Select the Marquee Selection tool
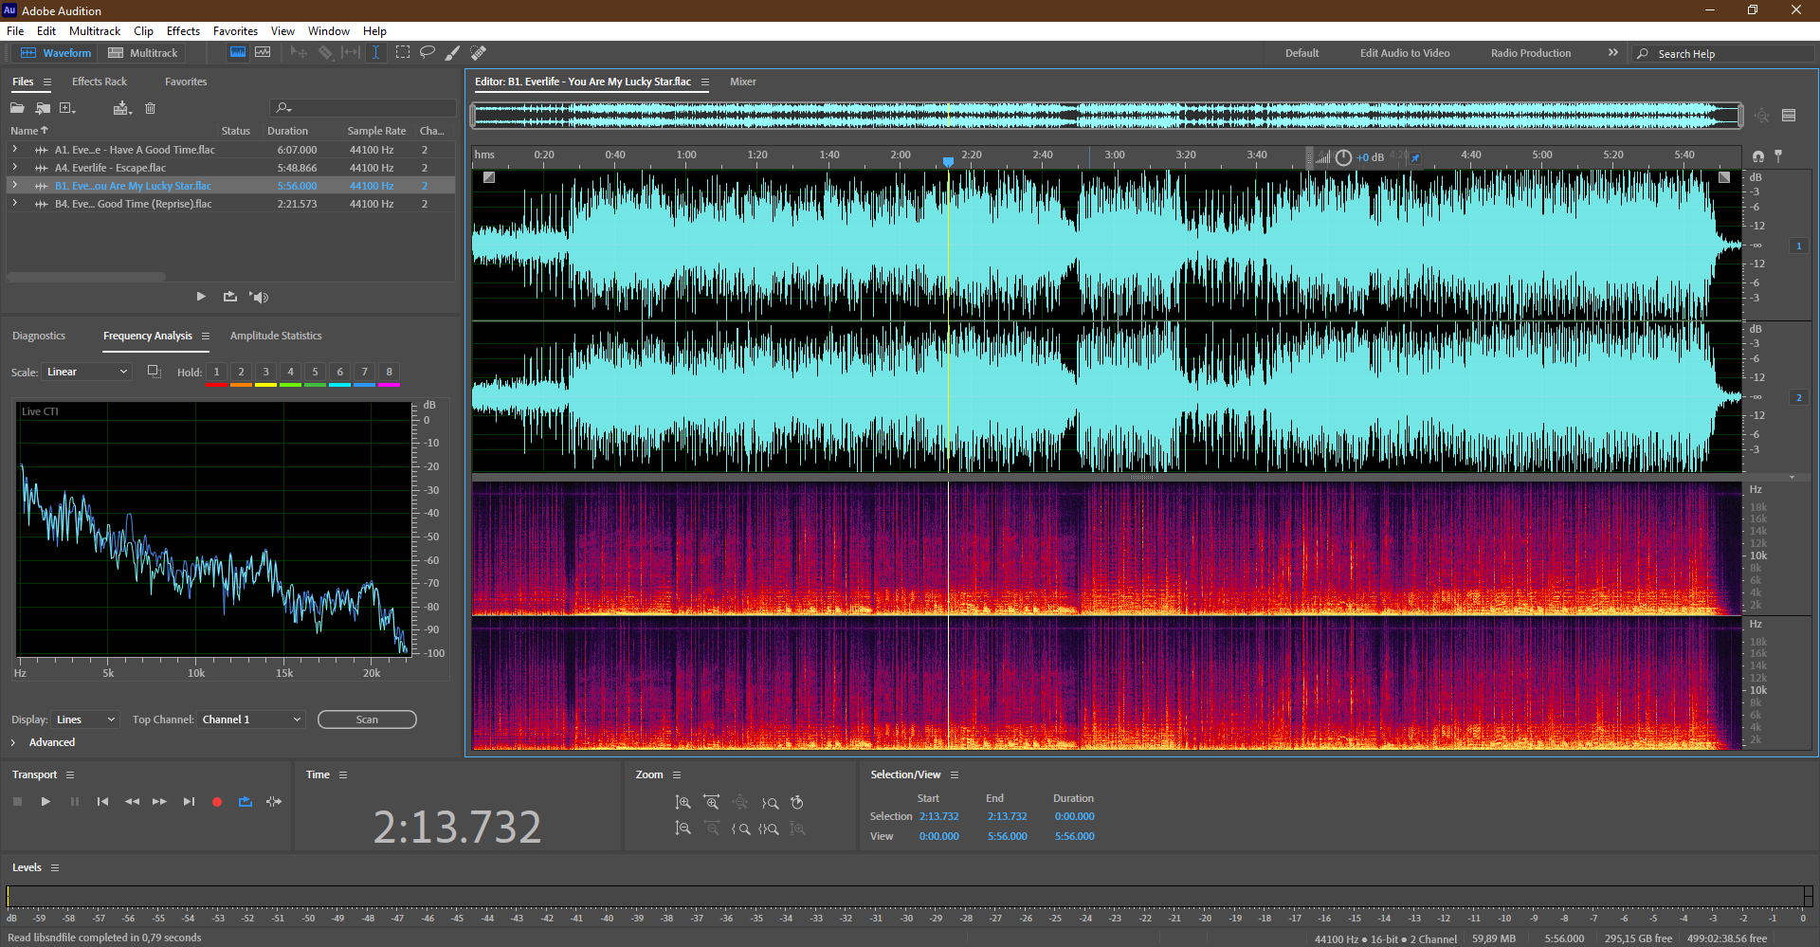Viewport: 1820px width, 947px height. click(403, 52)
